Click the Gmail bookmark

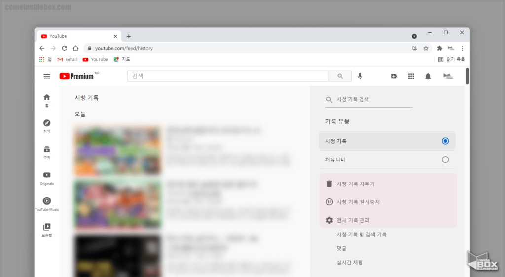67,59
